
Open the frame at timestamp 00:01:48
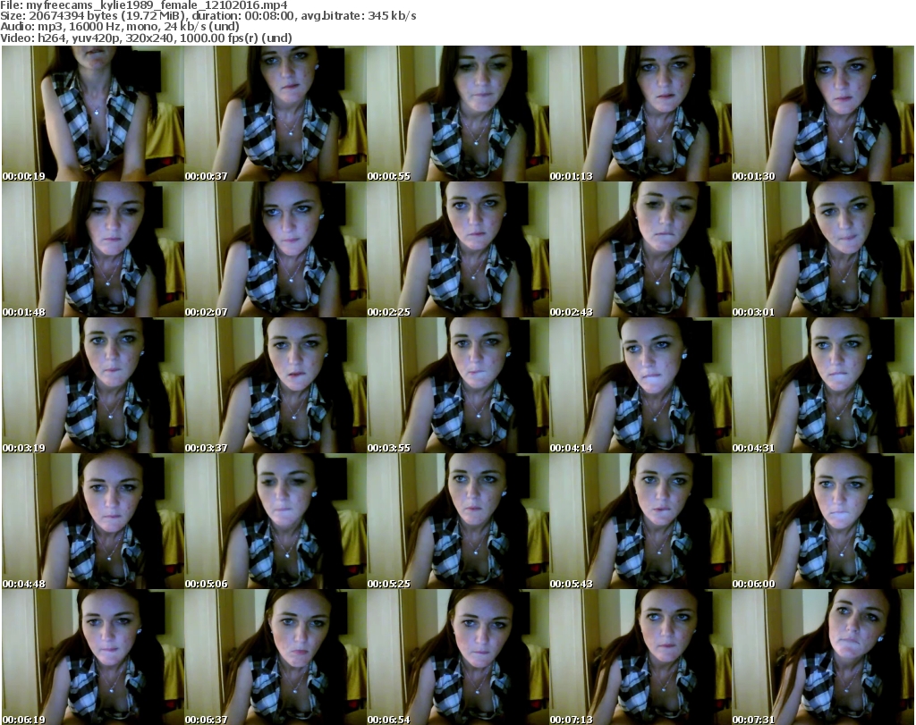point(93,249)
